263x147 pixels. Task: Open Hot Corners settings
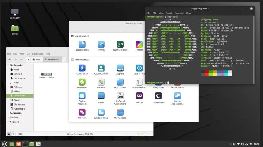click(120, 83)
